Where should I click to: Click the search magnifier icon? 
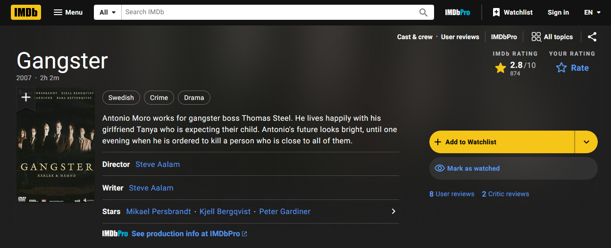click(423, 12)
